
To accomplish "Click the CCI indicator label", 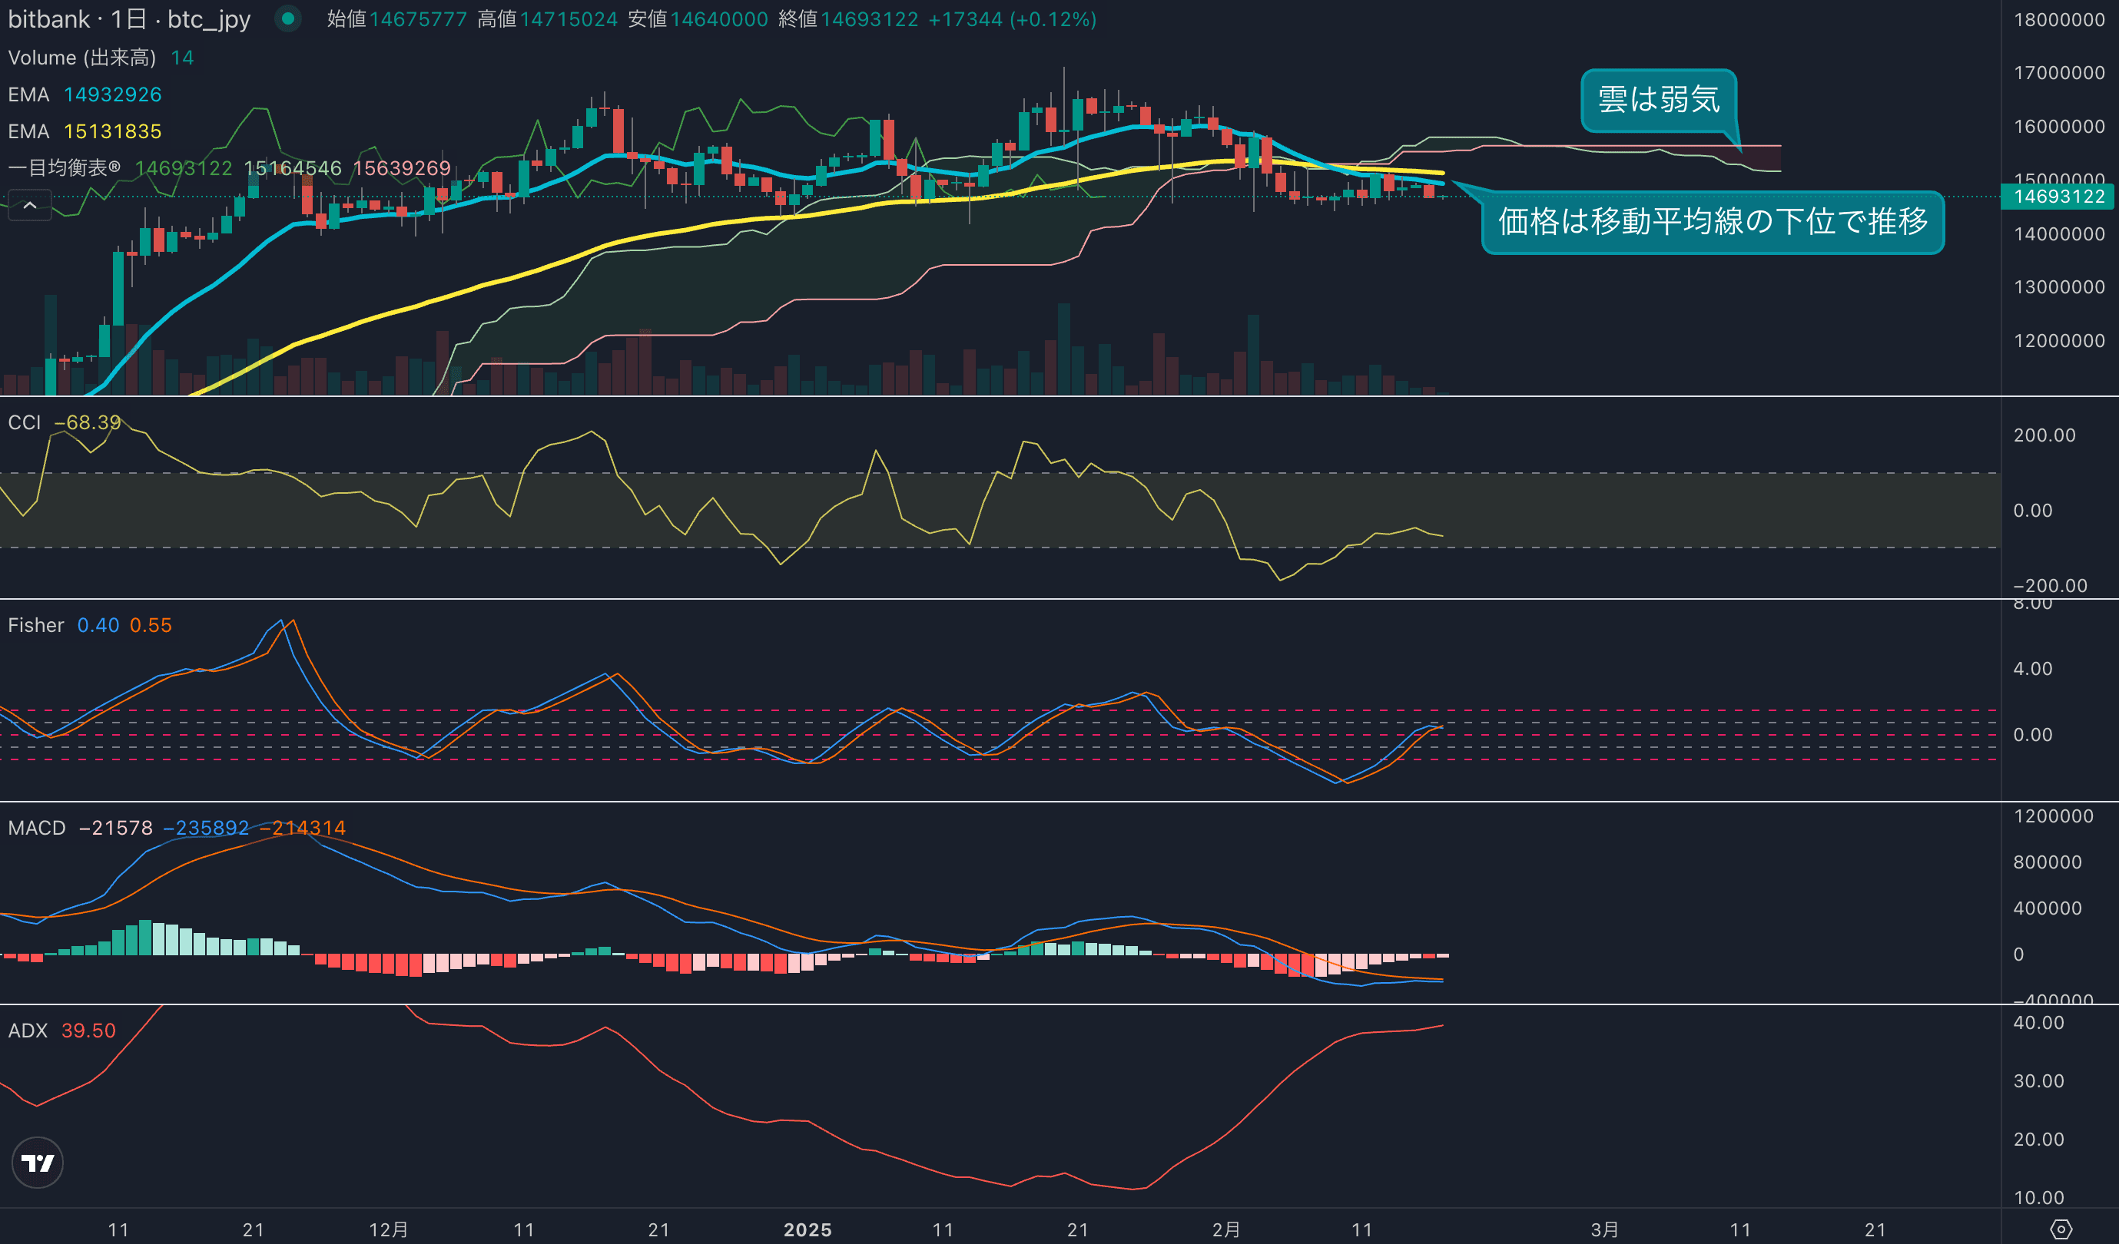I will [x=25, y=423].
